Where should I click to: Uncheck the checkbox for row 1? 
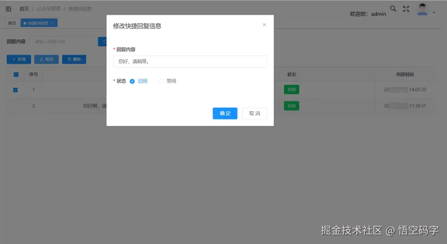[15, 89]
